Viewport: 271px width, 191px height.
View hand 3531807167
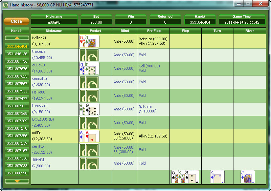coord(17,151)
